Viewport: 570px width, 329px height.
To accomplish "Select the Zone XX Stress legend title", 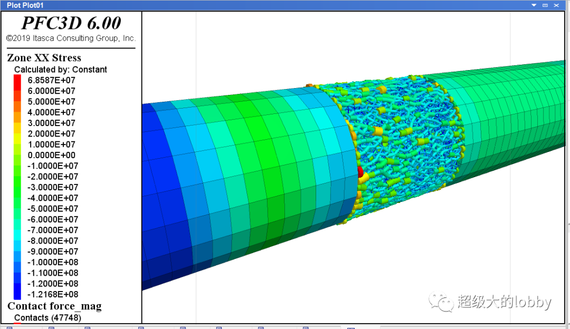I will point(44,58).
